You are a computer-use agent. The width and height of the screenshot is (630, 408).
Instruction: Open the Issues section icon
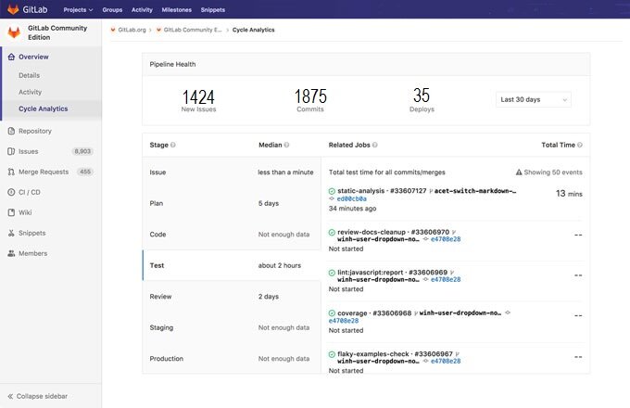(11, 151)
